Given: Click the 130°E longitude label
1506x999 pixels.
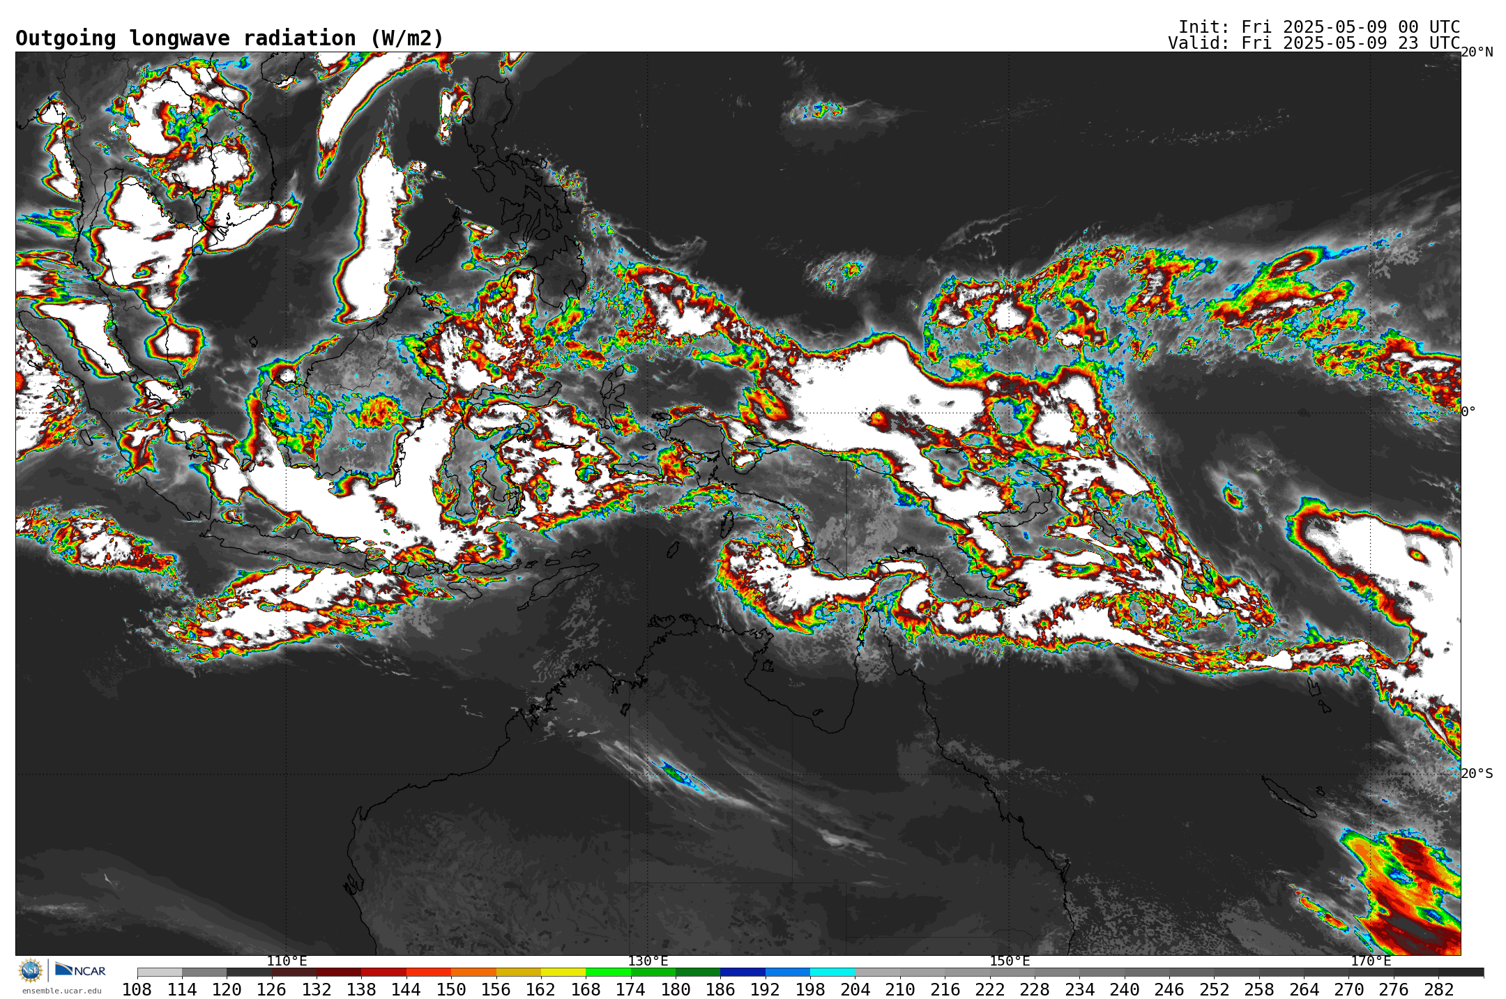Looking at the screenshot, I should (648, 961).
